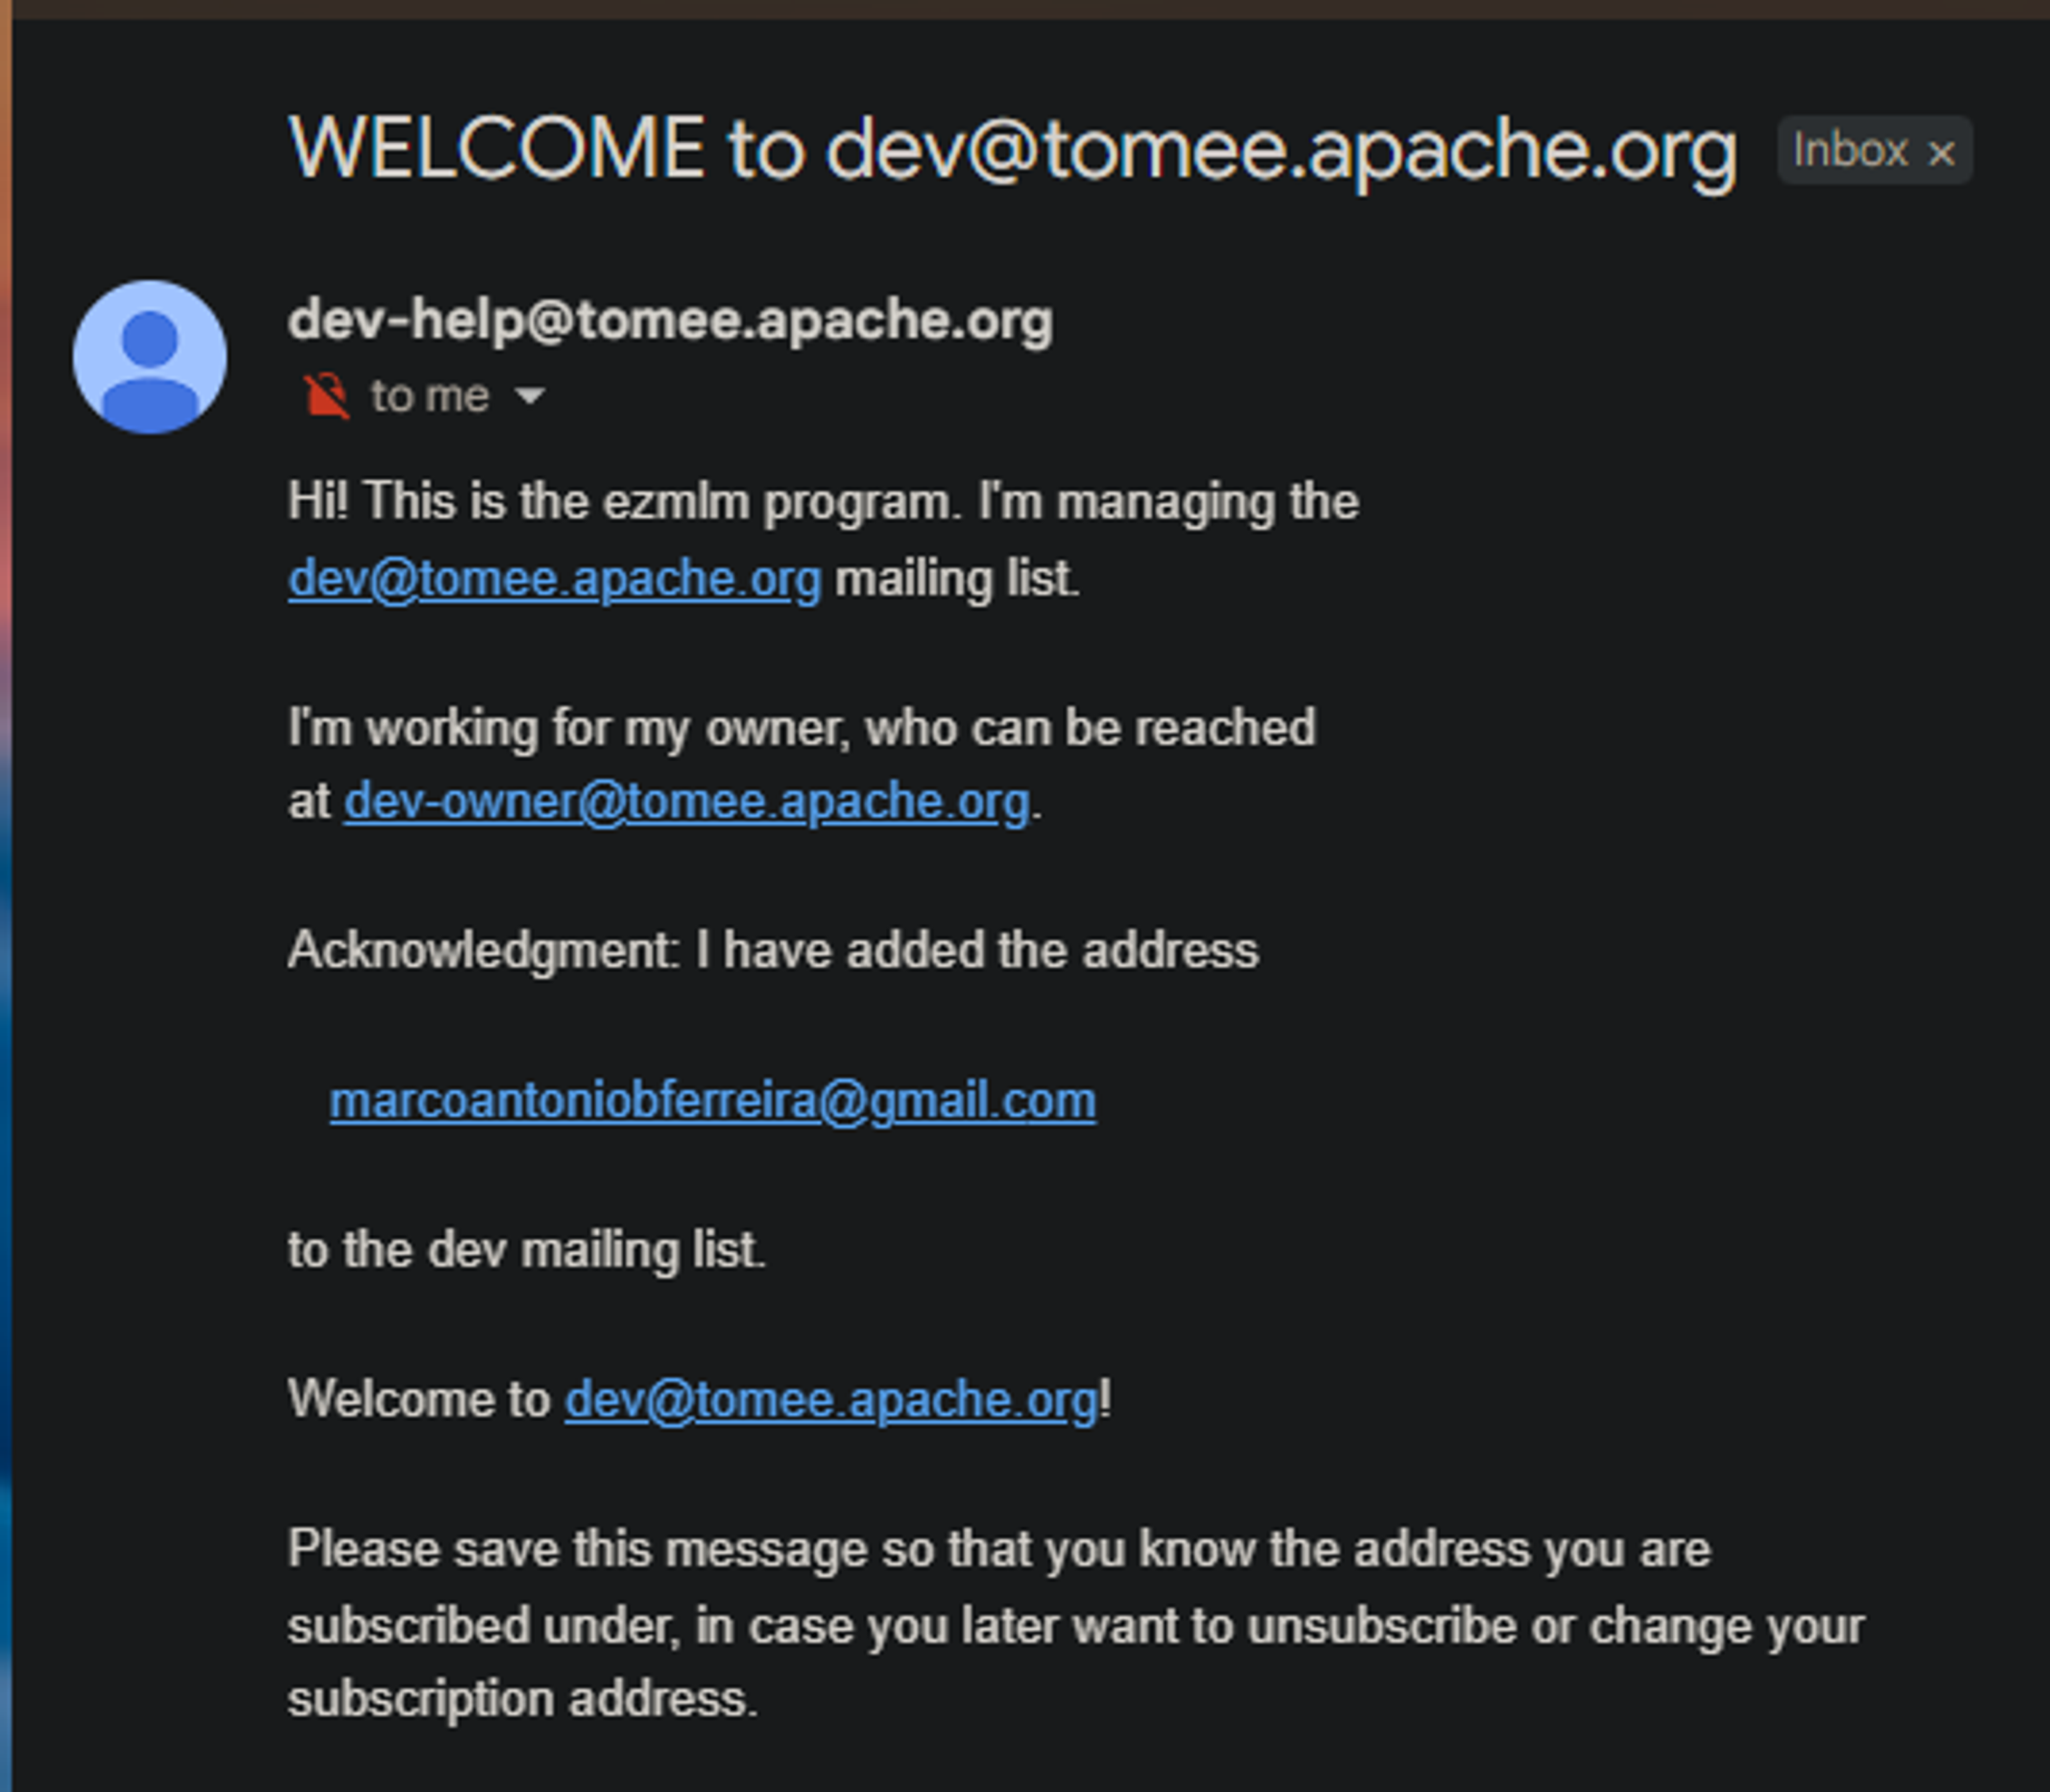This screenshot has height=1792, width=2050.
Task: Remove the Inbox label with its X
Action: [1941, 154]
